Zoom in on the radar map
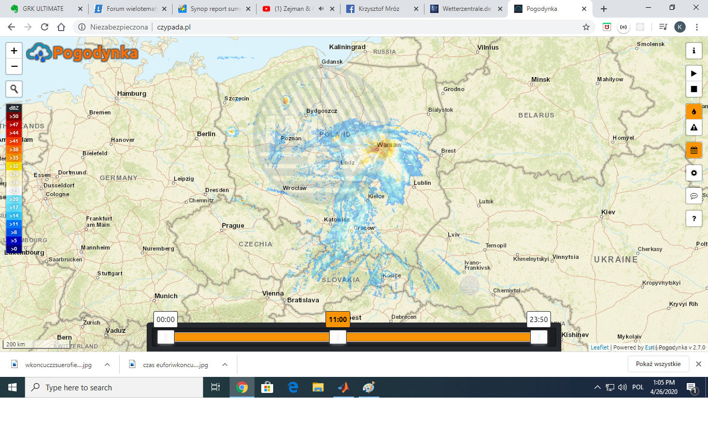The image size is (708, 424). tap(14, 51)
